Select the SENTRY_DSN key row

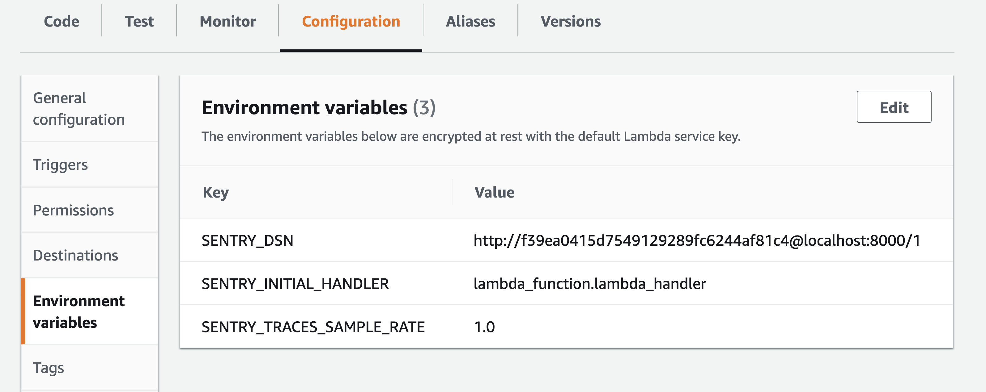[x=247, y=240]
